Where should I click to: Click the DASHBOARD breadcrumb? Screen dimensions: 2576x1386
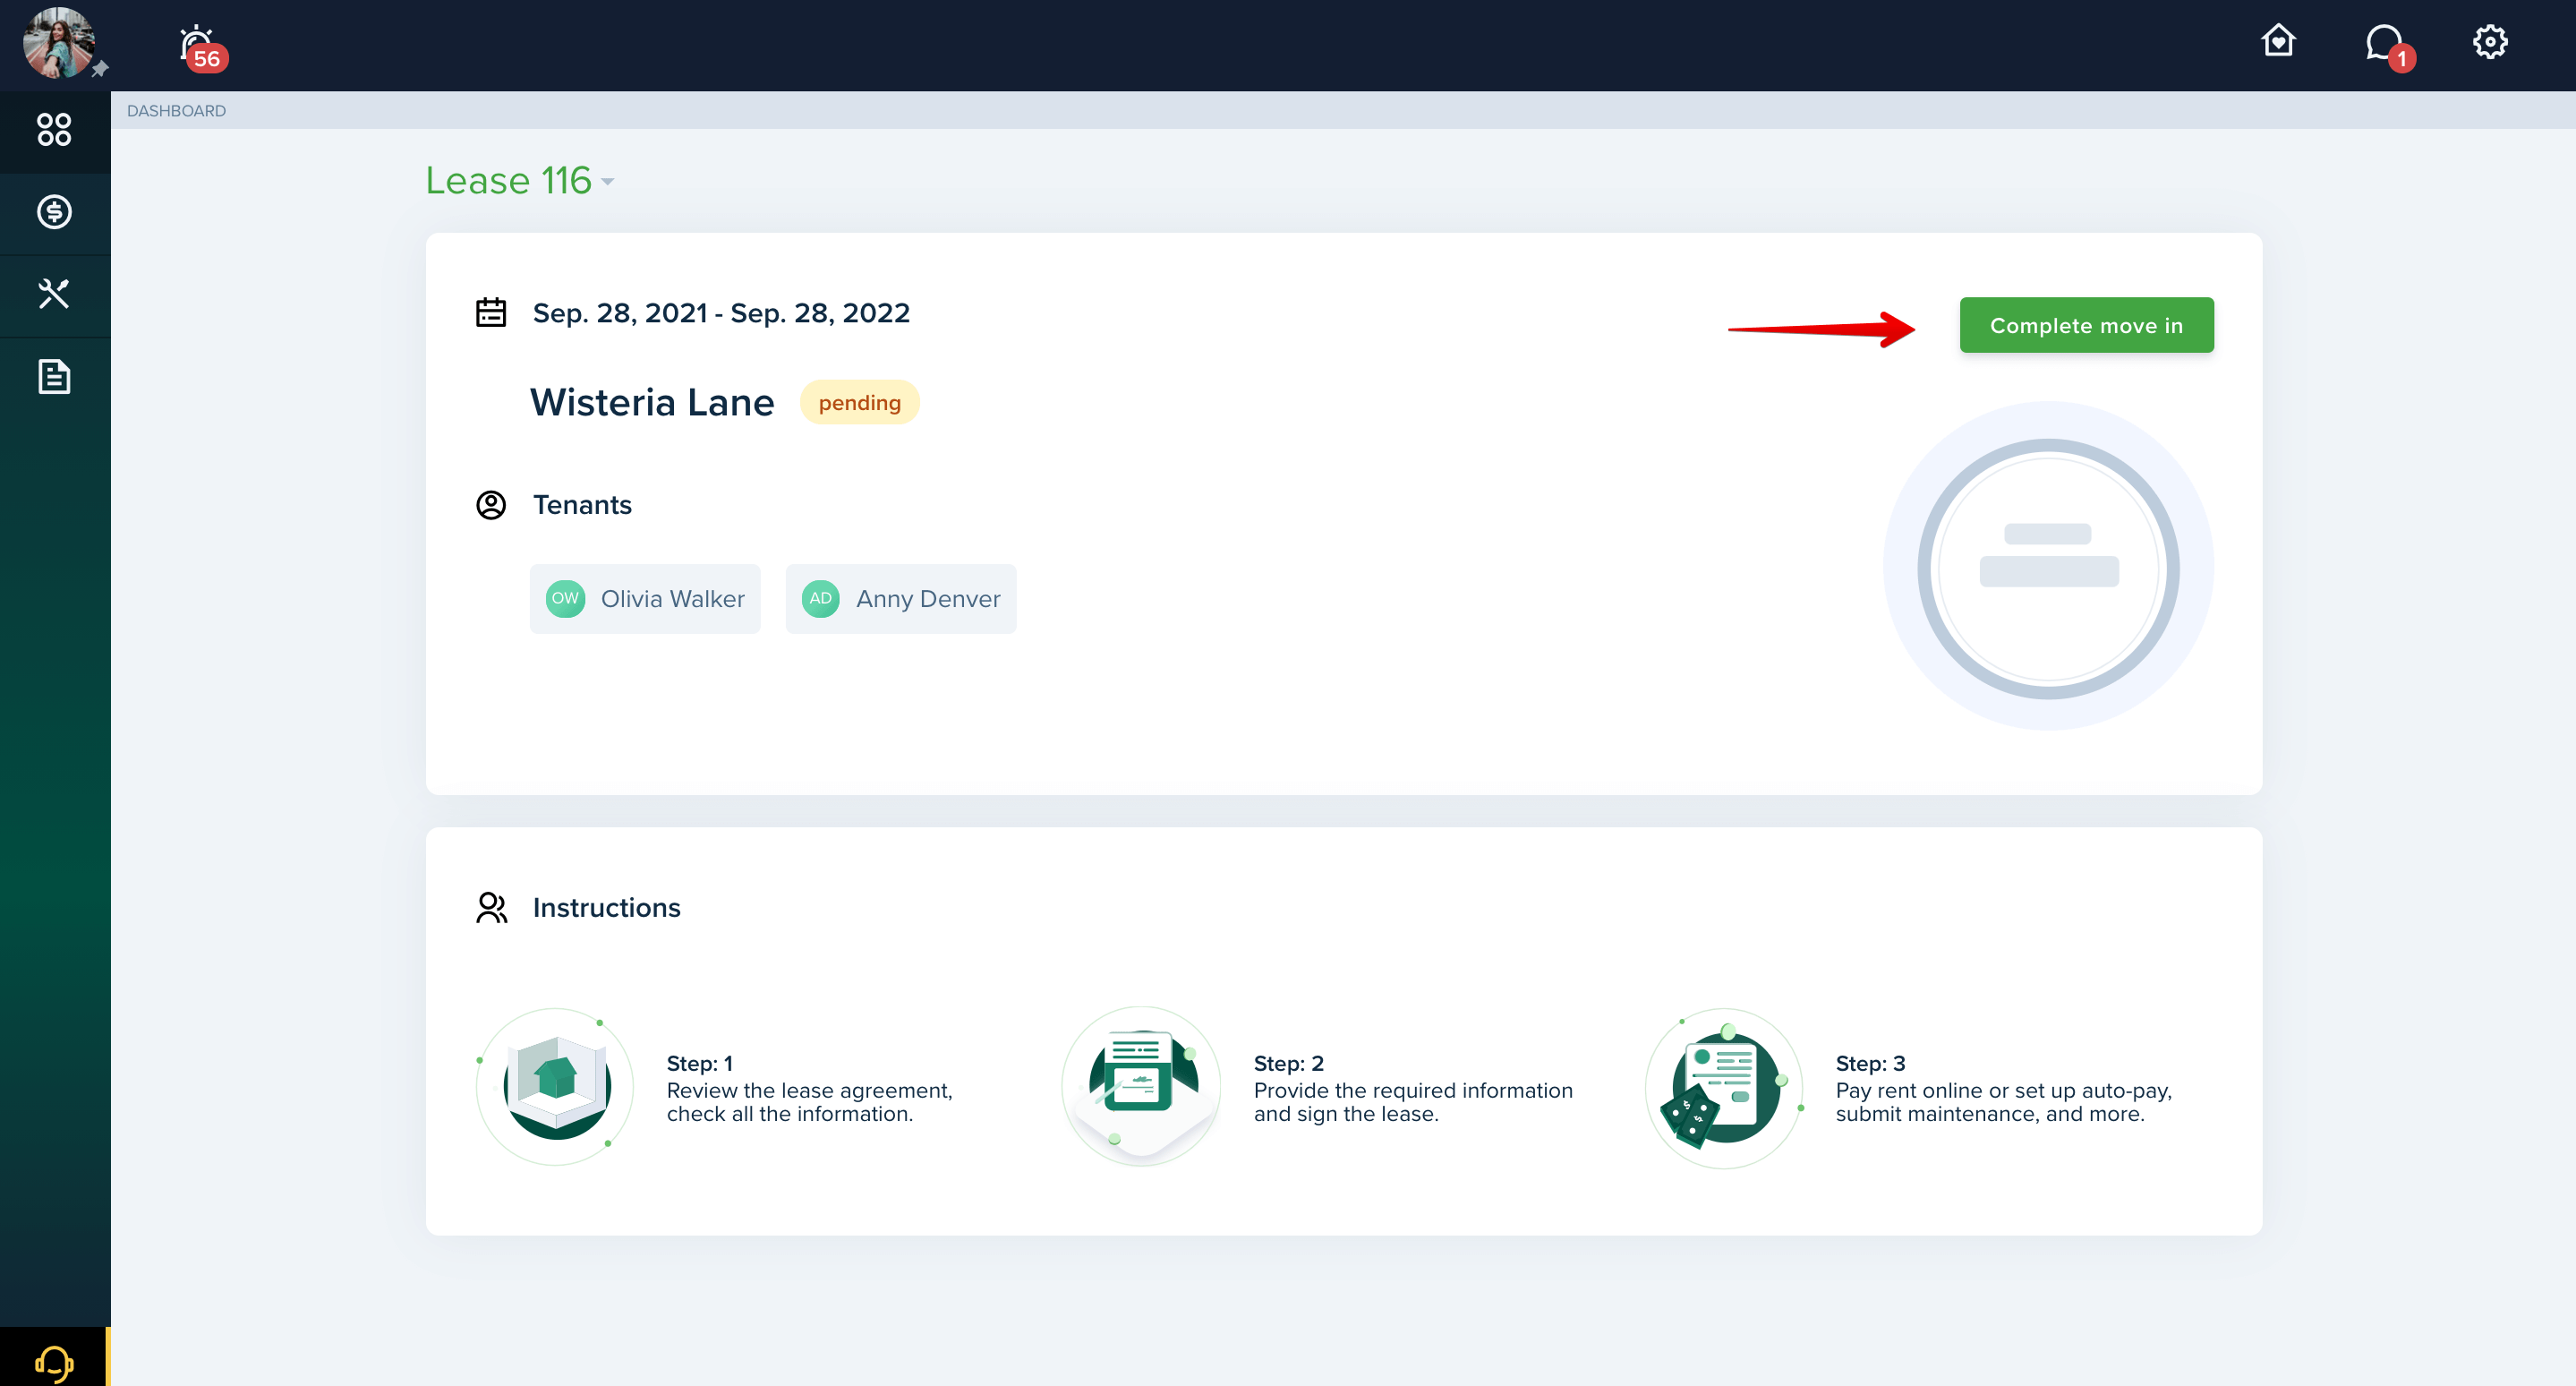point(176,111)
